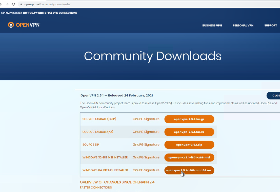280x192 pixels.
Task: Open GnuPG Signature for Source ZIP
Action: click(x=146, y=145)
